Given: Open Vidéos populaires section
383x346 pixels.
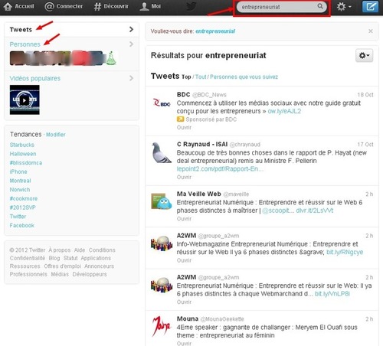Looking at the screenshot, I should point(35,78).
